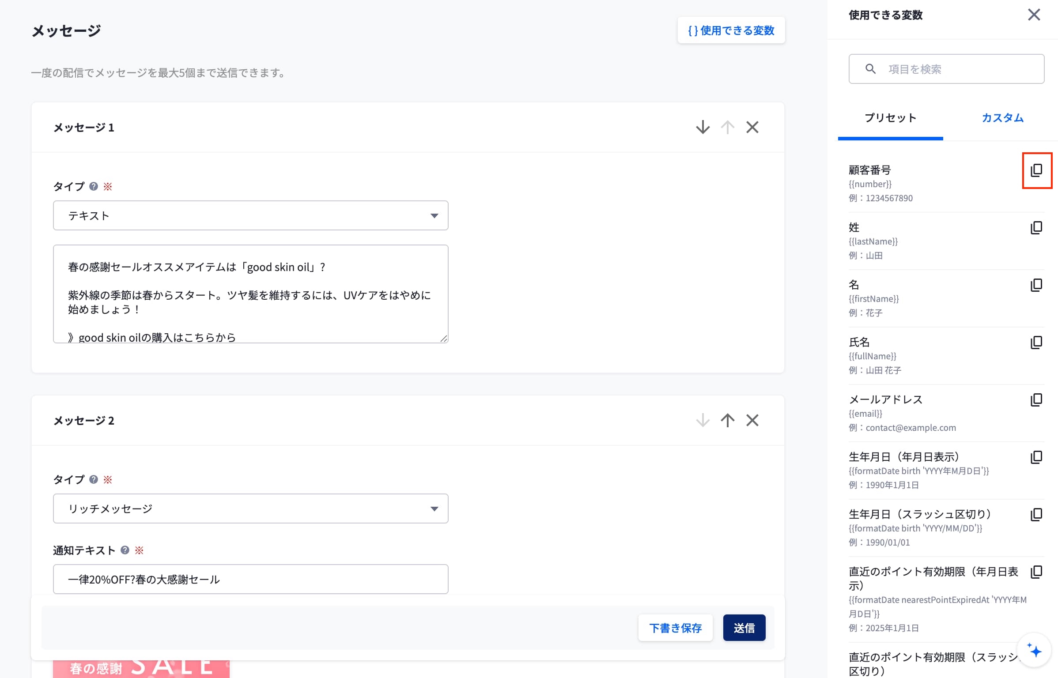
Task: Switch to the プリセット tab
Action: coord(890,118)
